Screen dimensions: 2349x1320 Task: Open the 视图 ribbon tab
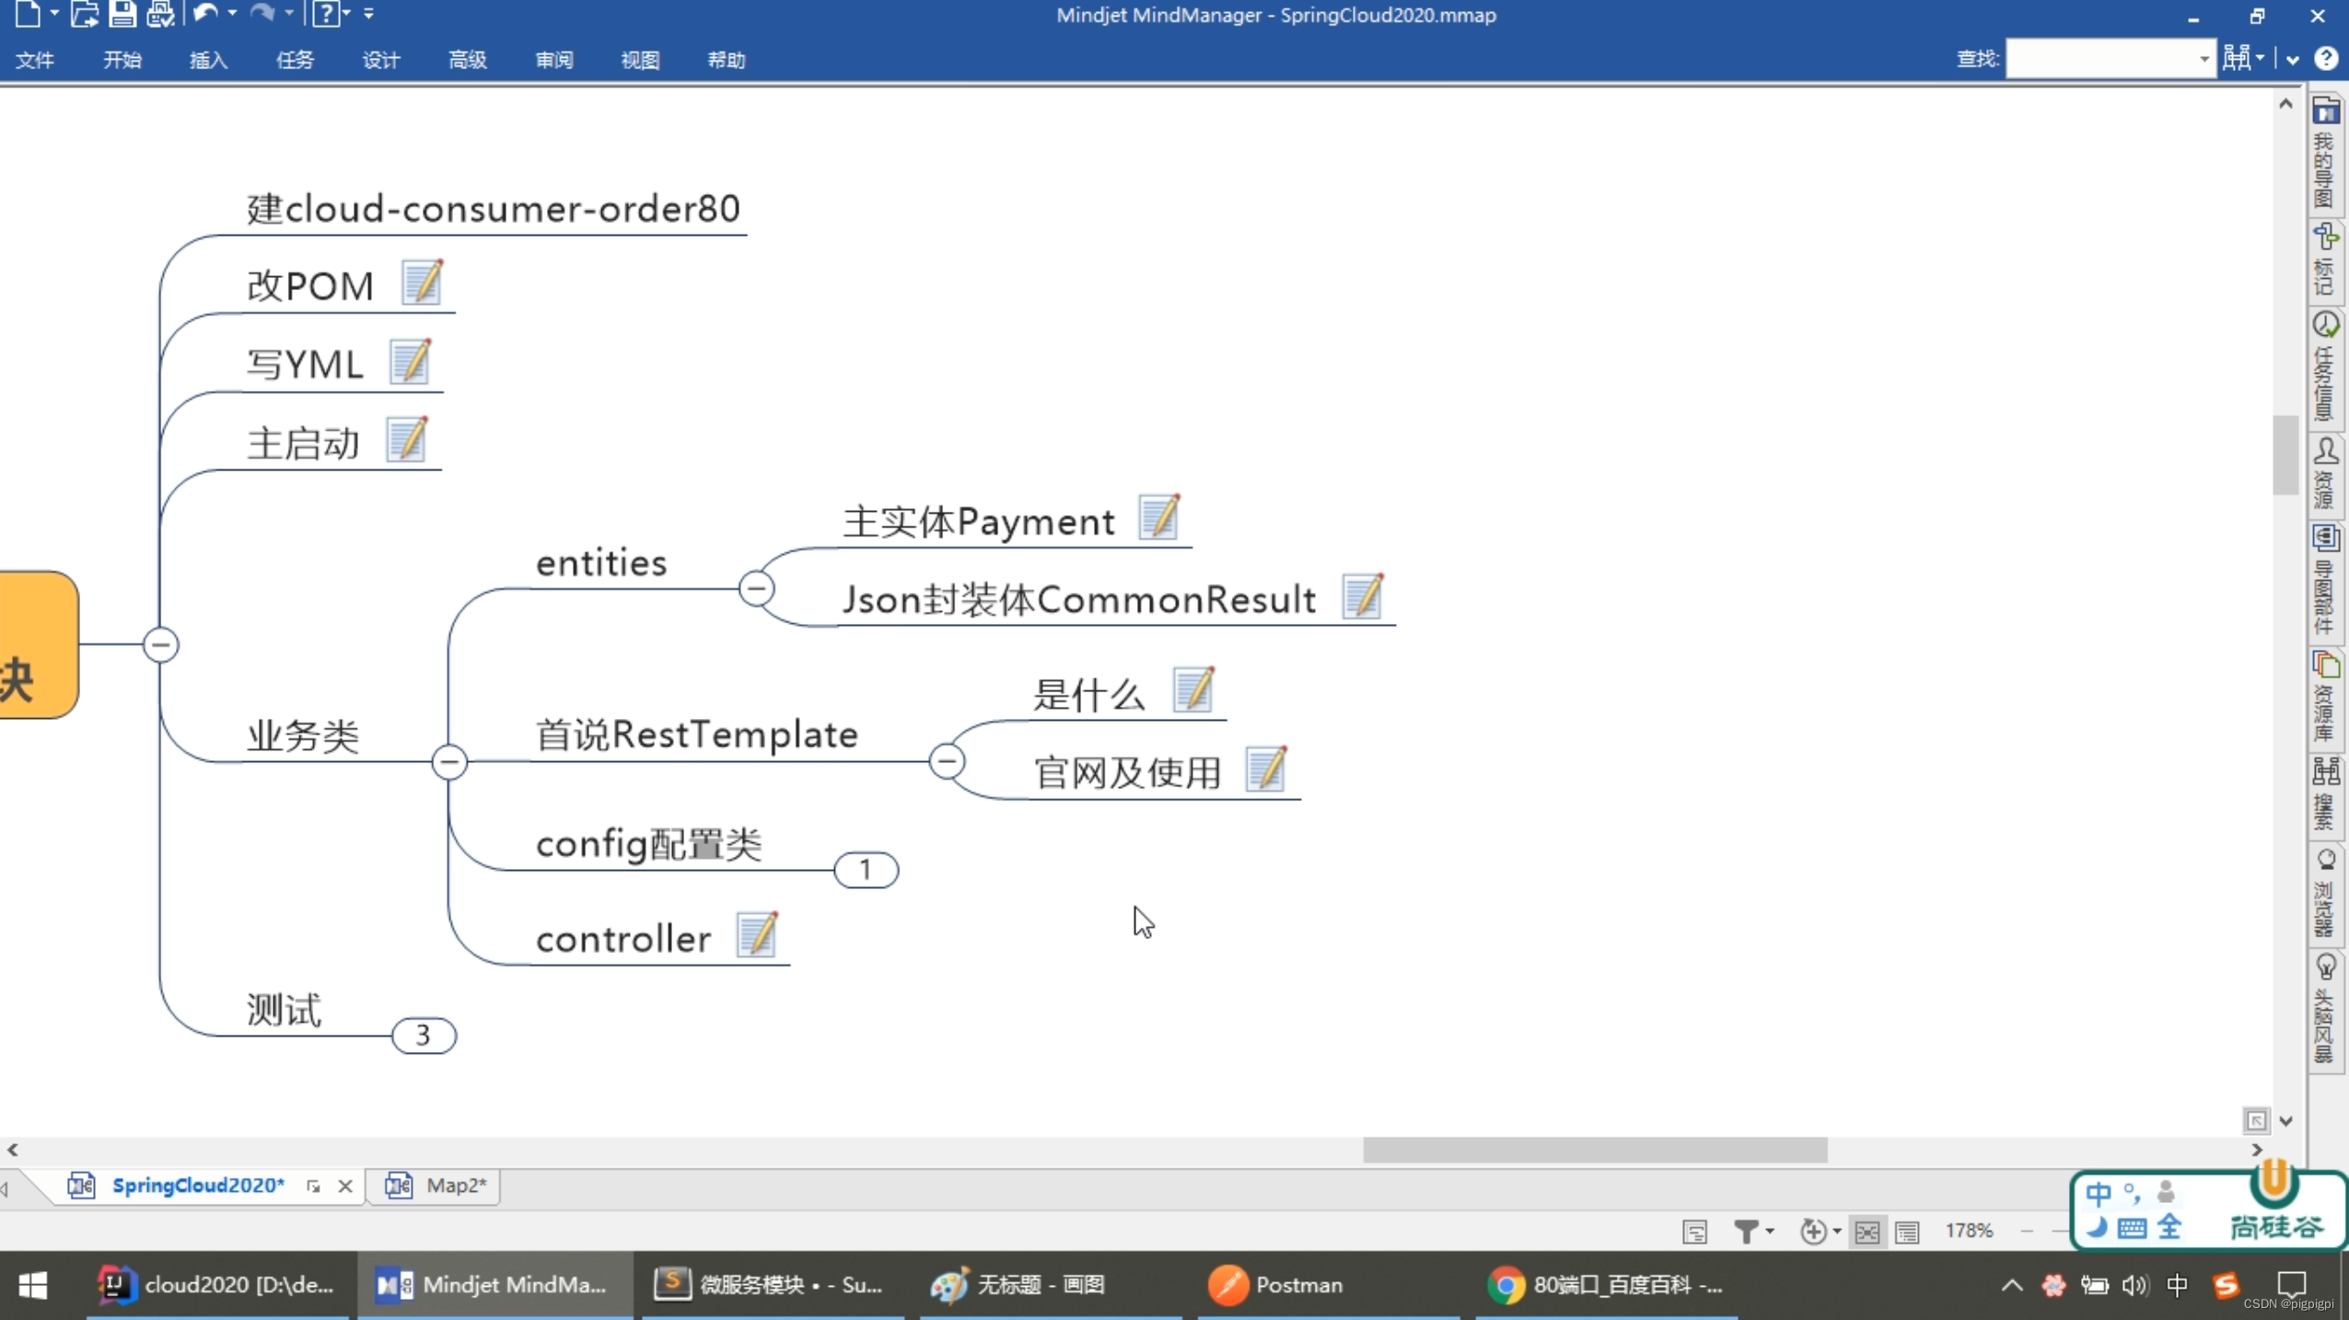[x=640, y=60]
